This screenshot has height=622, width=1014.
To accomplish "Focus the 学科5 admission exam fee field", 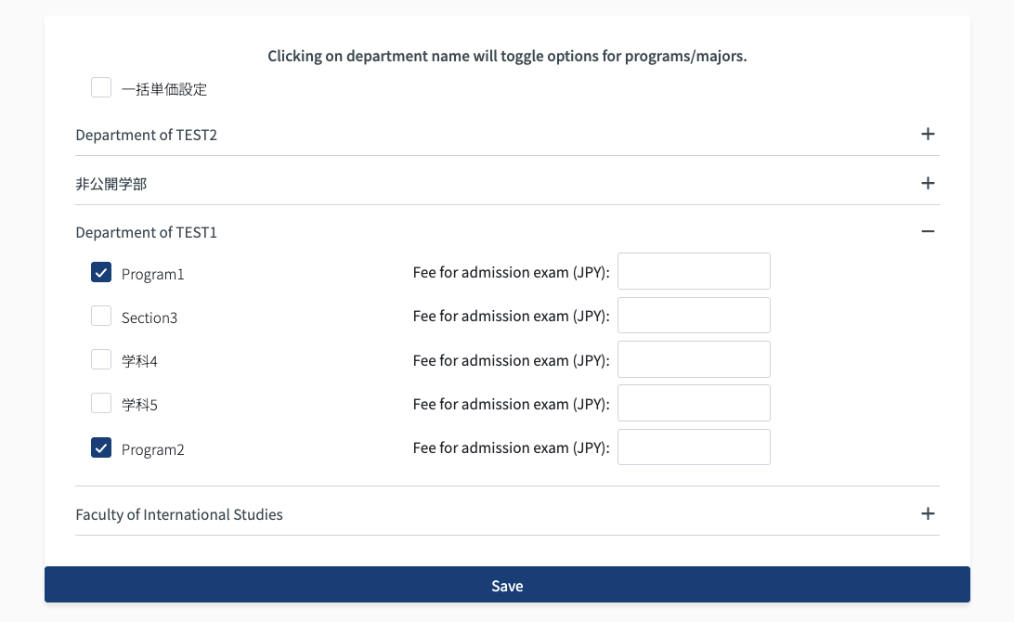I will (694, 403).
